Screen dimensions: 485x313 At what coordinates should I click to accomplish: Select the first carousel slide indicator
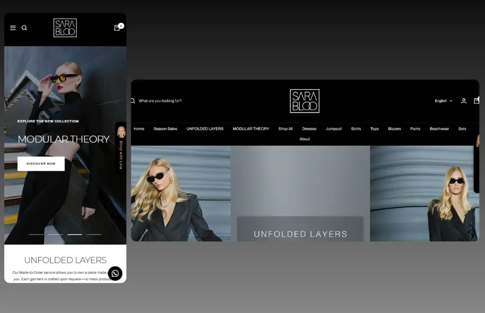[x=36, y=234]
